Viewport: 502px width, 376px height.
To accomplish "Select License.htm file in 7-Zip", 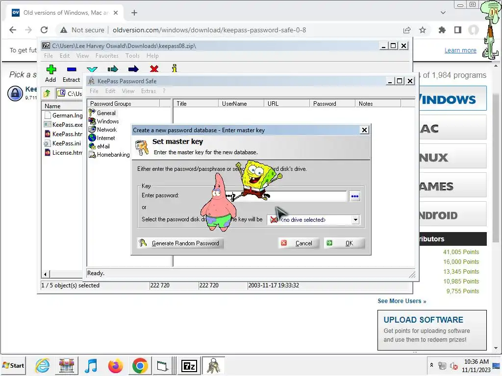I will 63,153.
